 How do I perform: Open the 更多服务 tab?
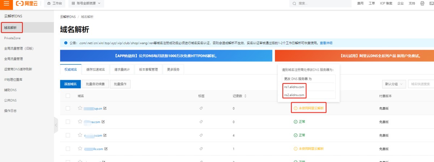click(x=173, y=69)
